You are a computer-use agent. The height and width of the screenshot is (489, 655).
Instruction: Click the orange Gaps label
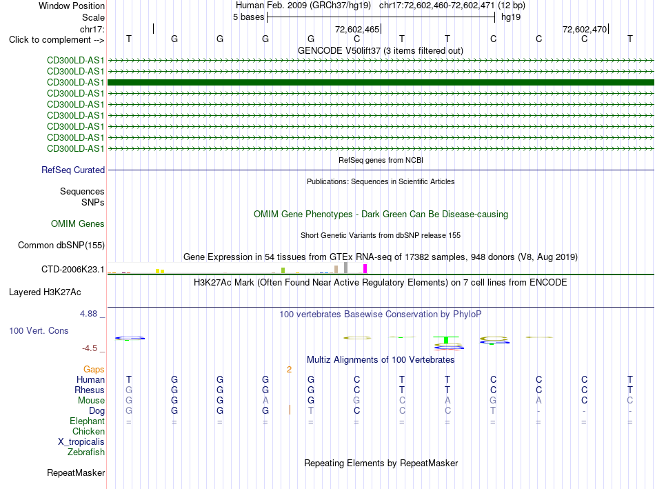click(94, 370)
